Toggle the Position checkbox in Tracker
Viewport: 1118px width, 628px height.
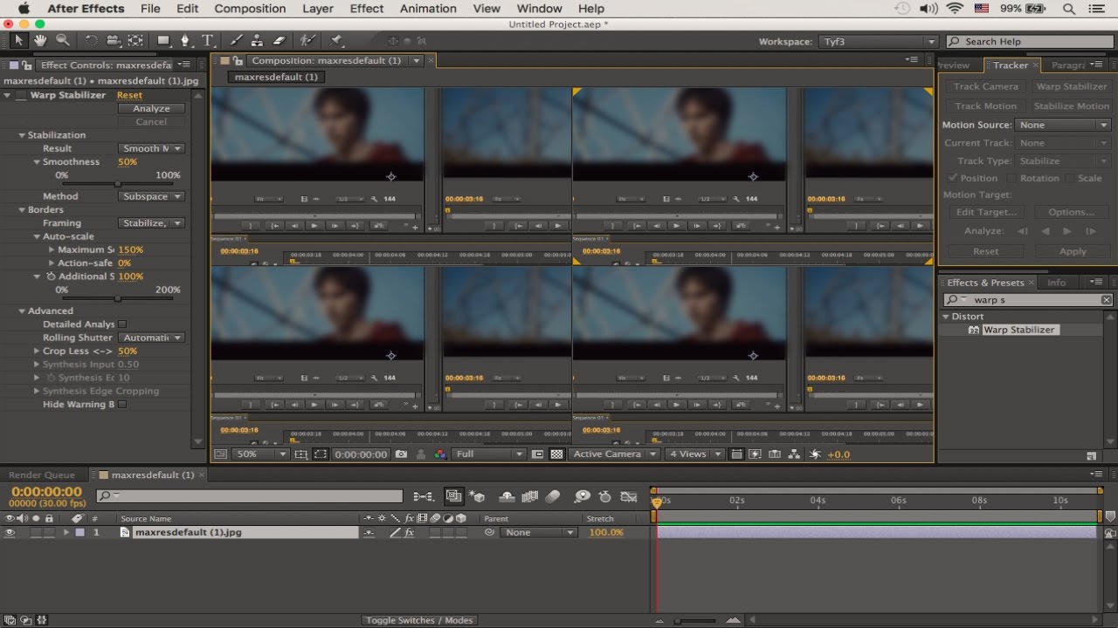(953, 178)
